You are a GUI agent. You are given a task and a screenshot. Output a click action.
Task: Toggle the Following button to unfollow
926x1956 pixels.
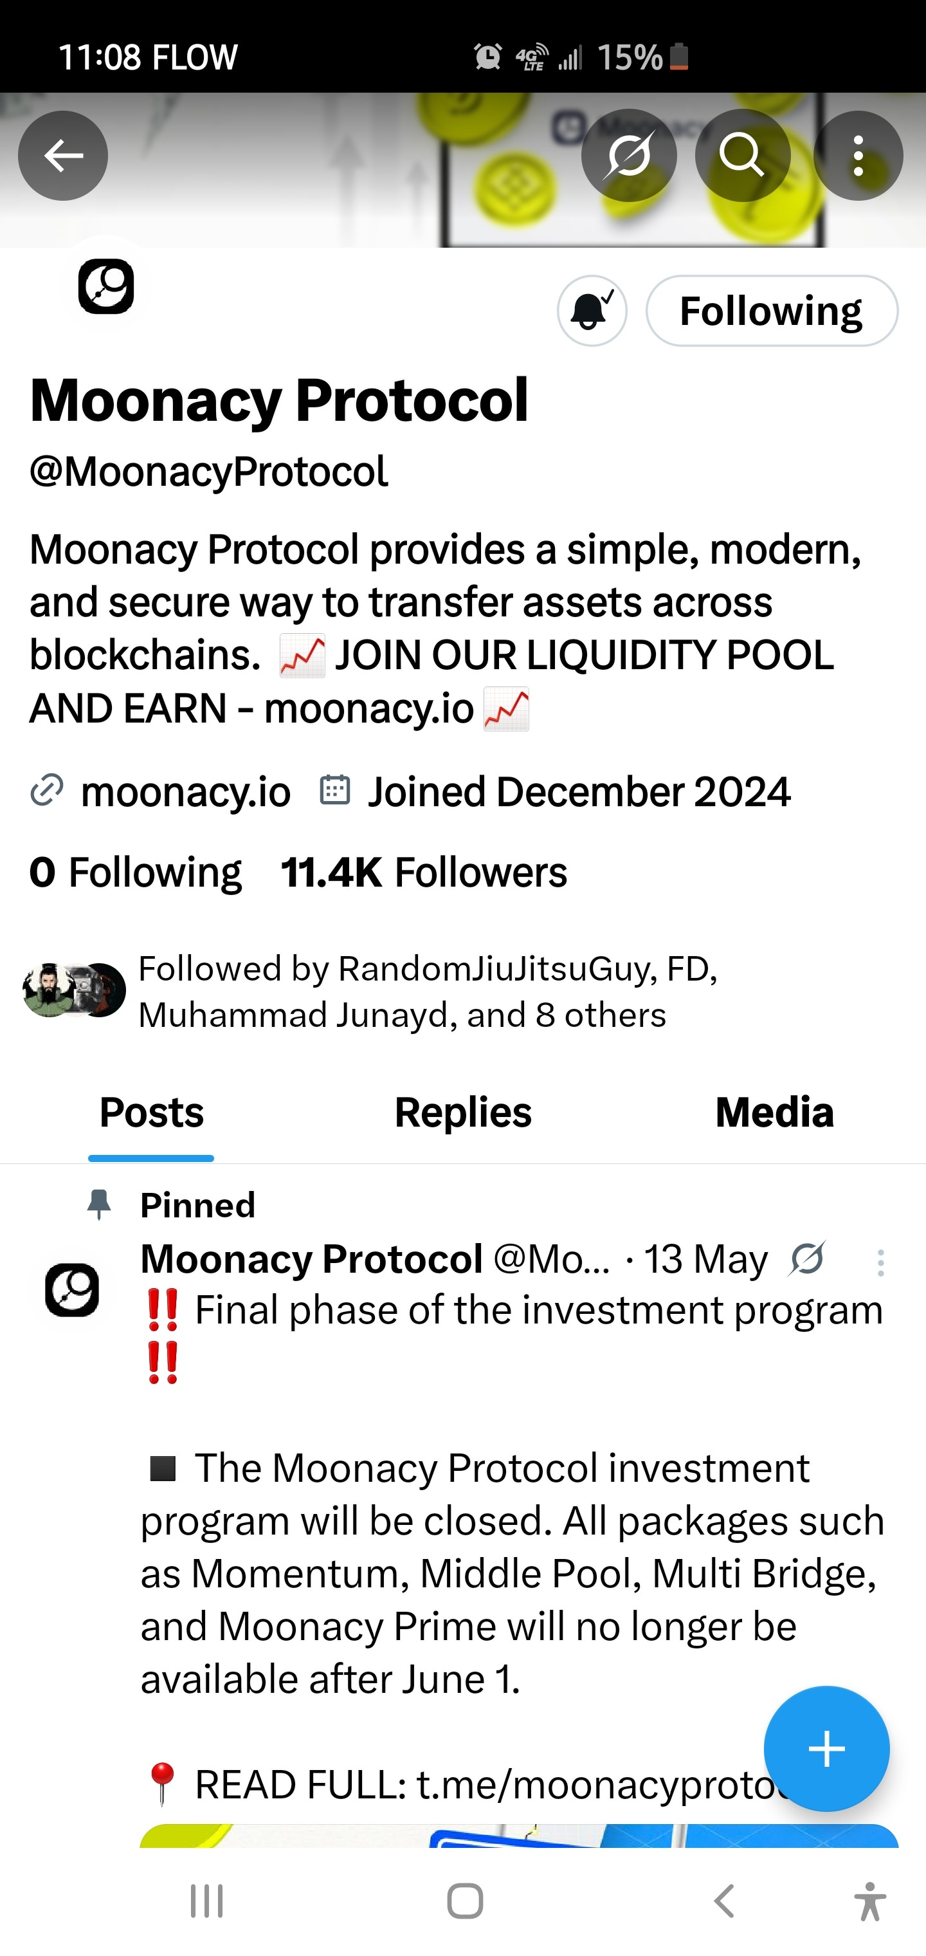tap(771, 311)
